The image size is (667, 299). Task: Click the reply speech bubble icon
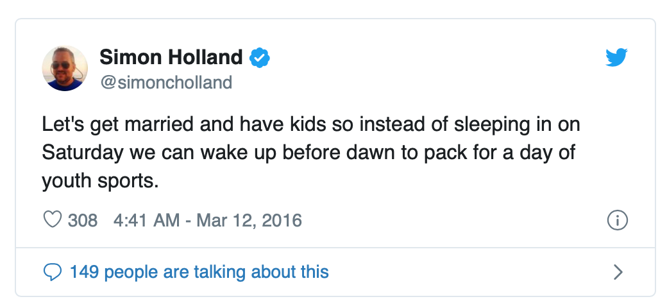52,272
